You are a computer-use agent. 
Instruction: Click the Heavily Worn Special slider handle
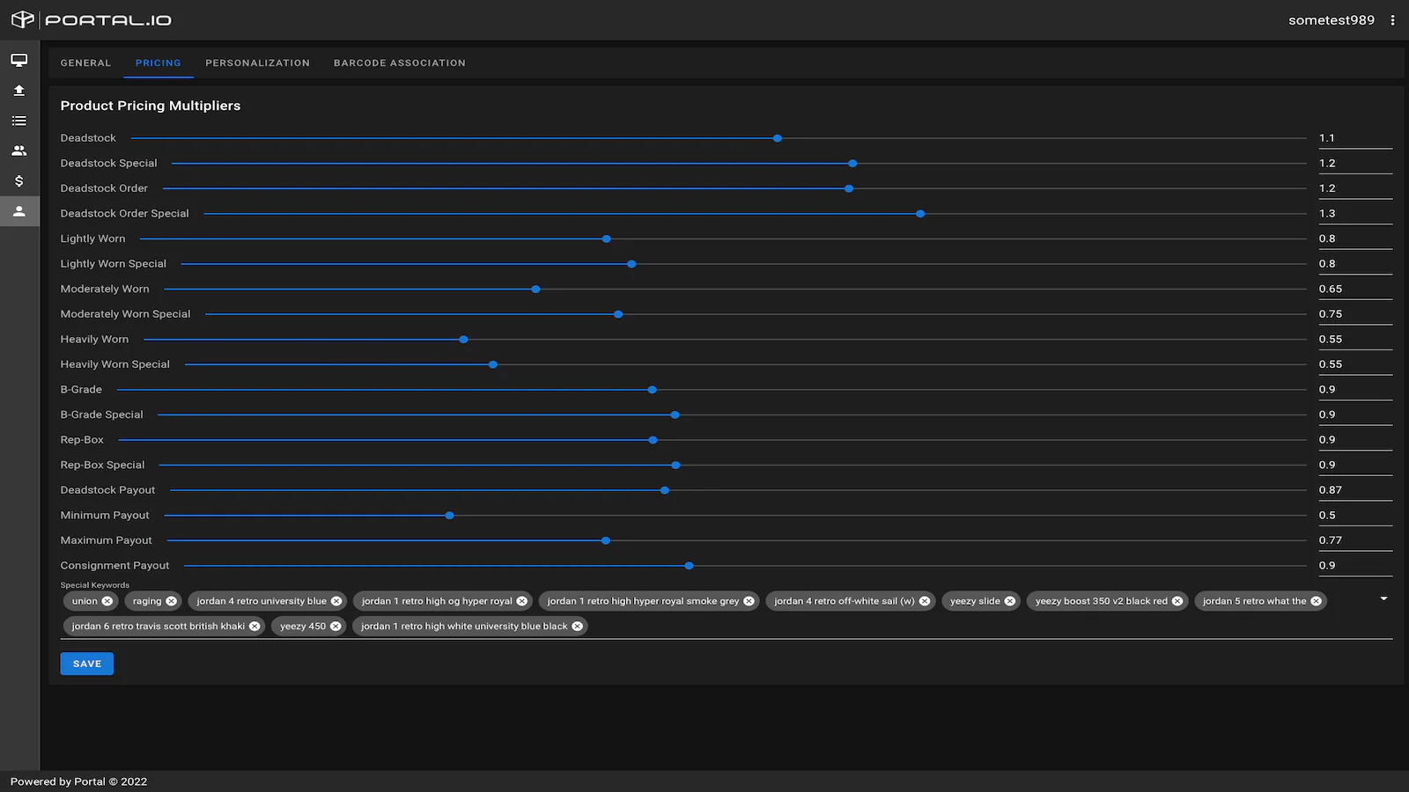pos(493,364)
